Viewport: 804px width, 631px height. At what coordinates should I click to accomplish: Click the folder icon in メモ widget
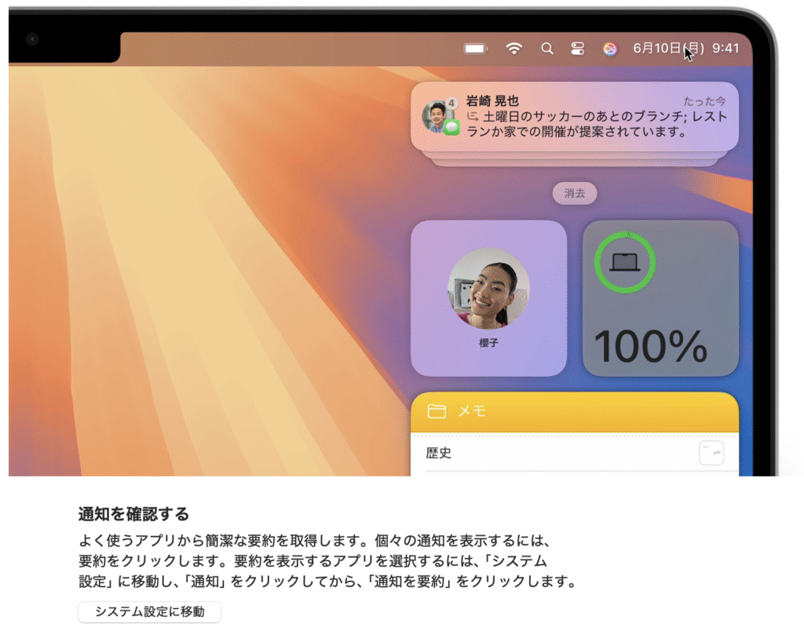(437, 411)
